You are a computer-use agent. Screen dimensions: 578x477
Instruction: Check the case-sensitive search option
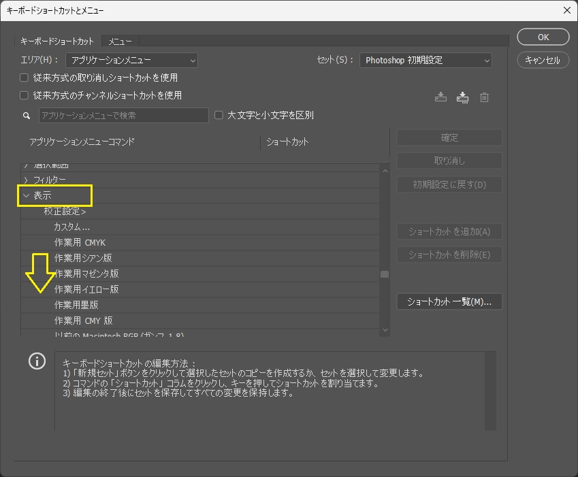point(219,116)
